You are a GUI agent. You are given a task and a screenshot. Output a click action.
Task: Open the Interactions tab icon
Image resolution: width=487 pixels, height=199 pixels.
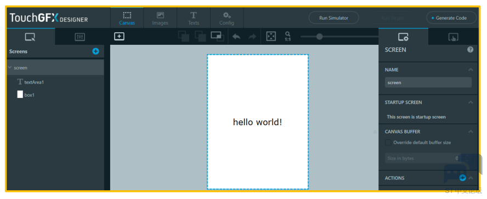click(x=453, y=37)
